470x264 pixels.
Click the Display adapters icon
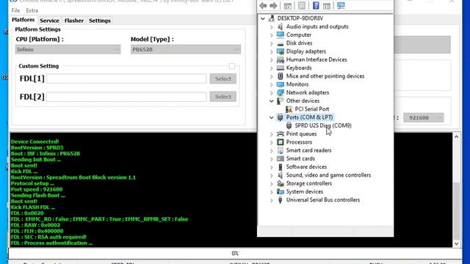281,51
